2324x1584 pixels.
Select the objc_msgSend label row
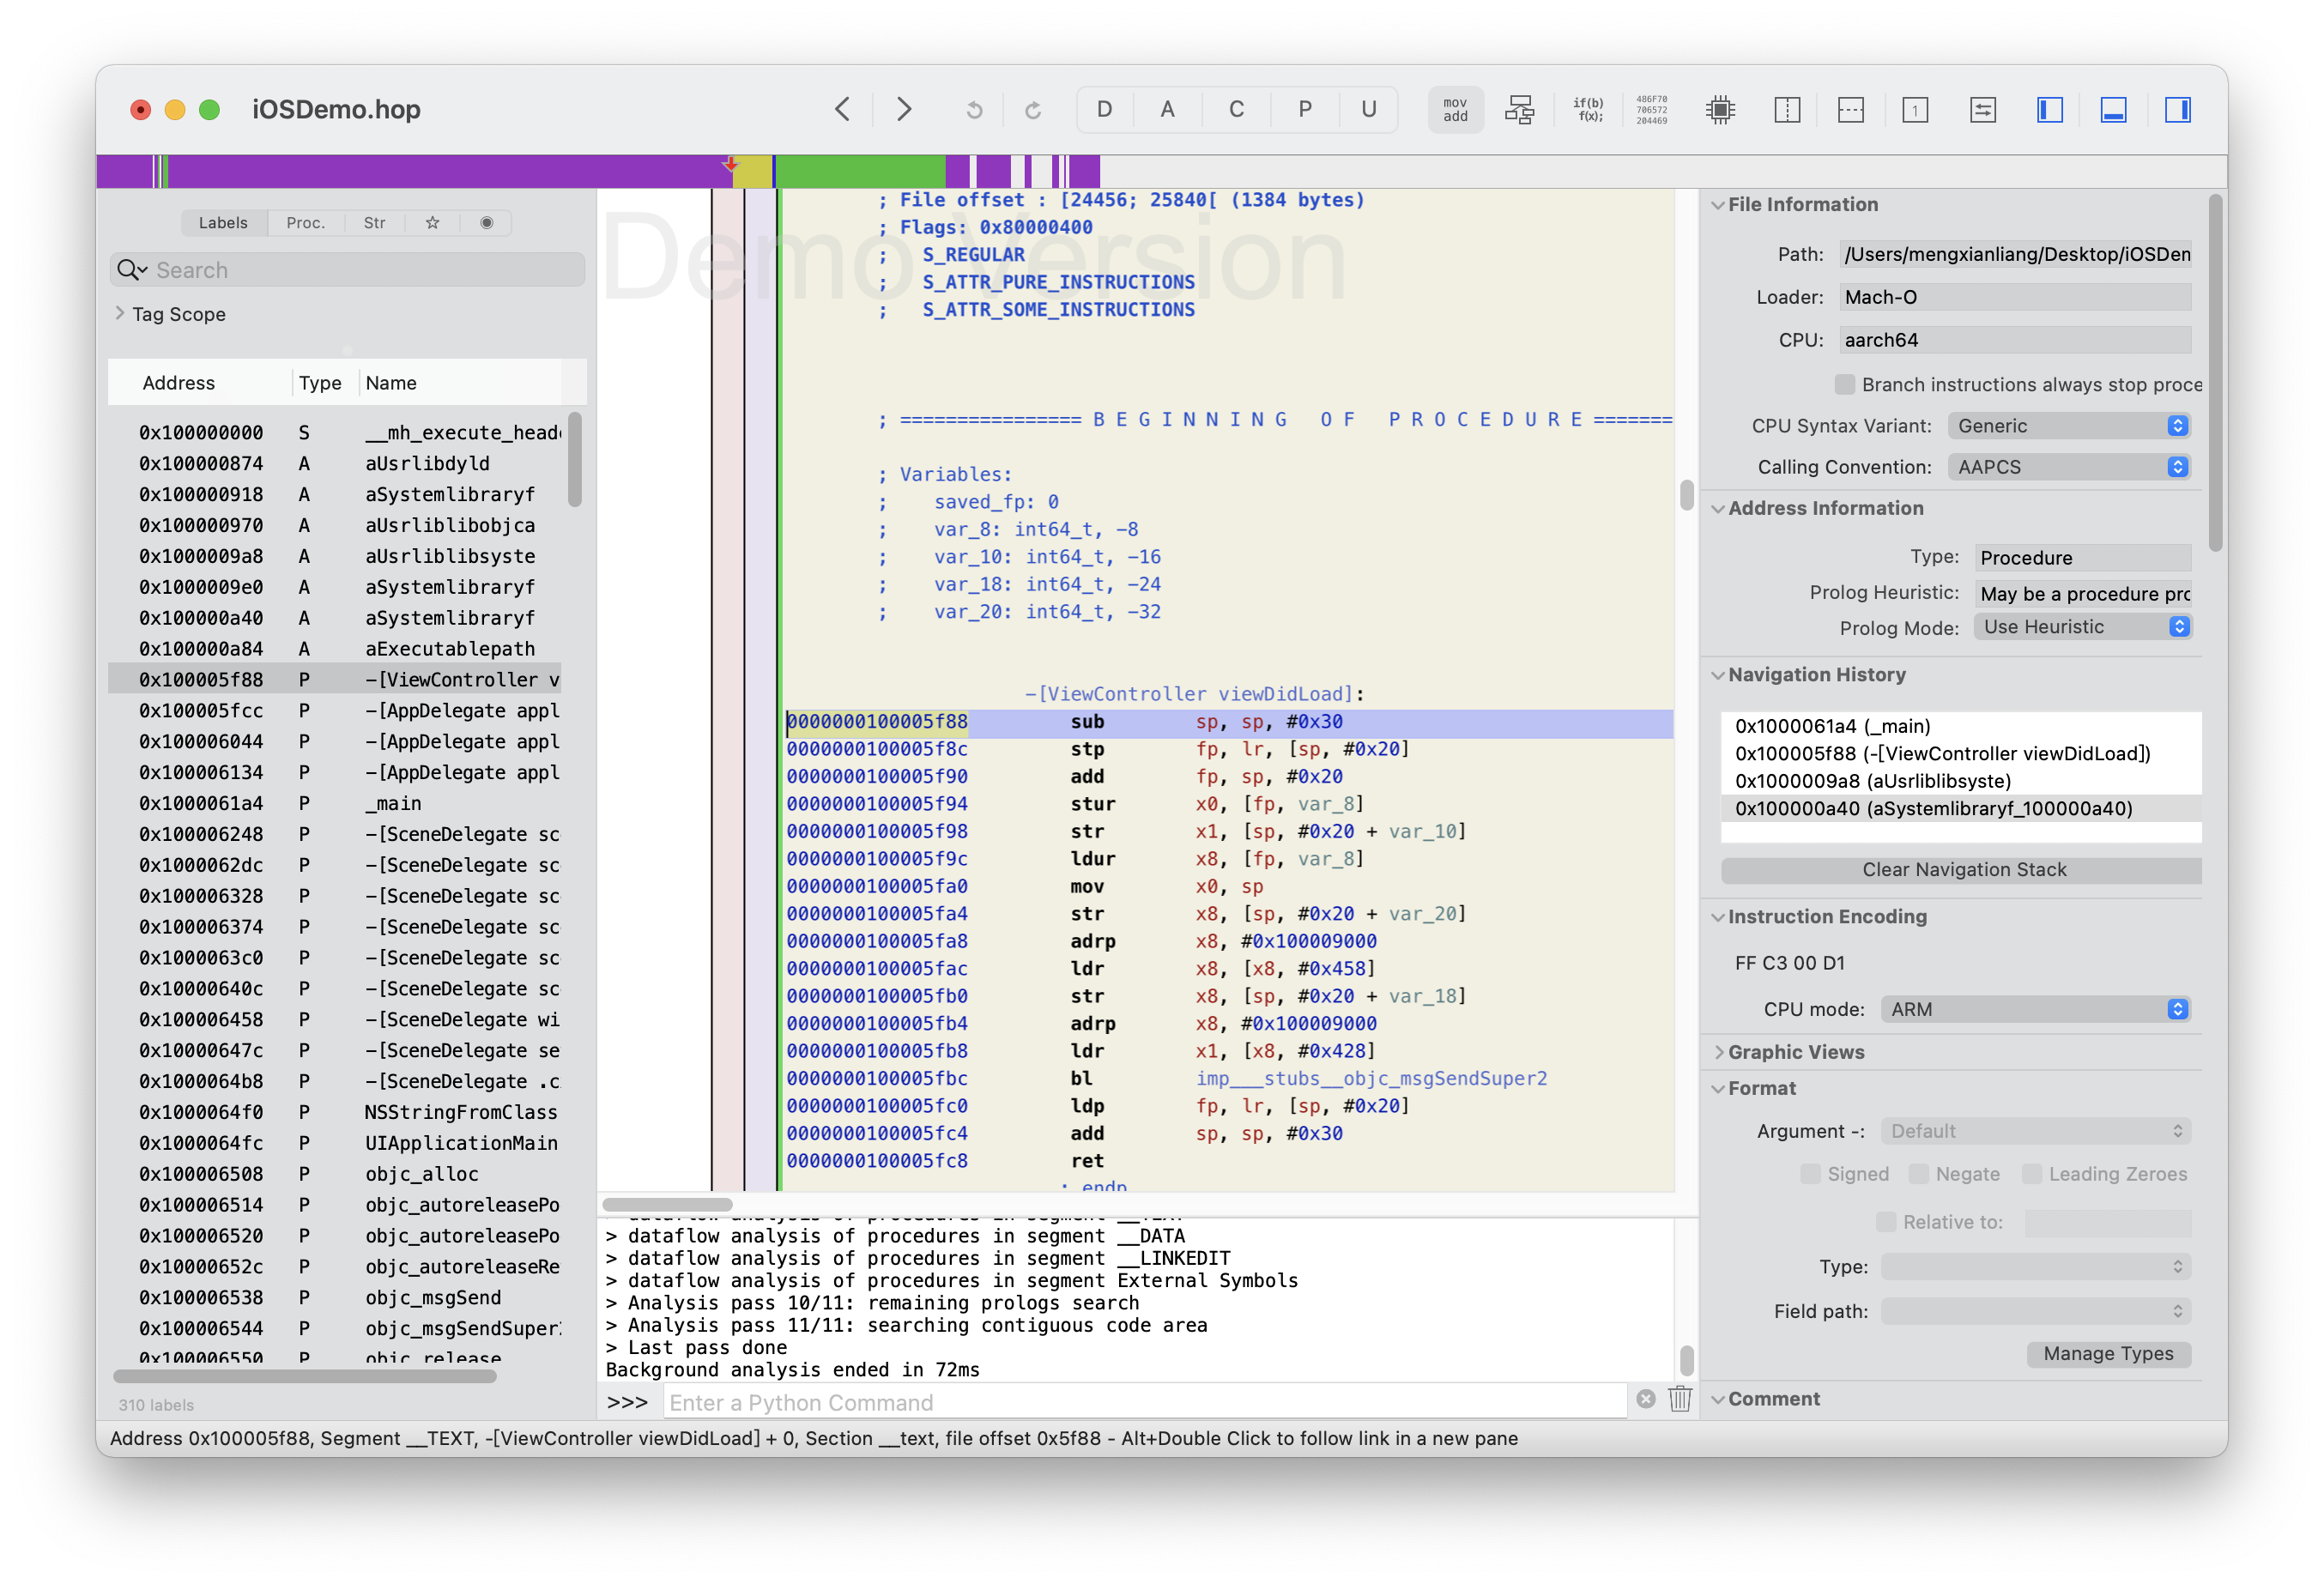[x=335, y=1297]
